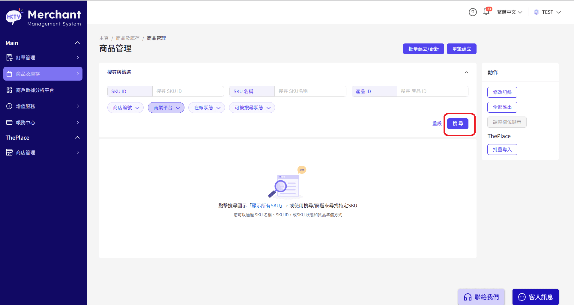Click the headset icon in 聯絡我們
This screenshot has width=574, height=305.
[x=468, y=297]
